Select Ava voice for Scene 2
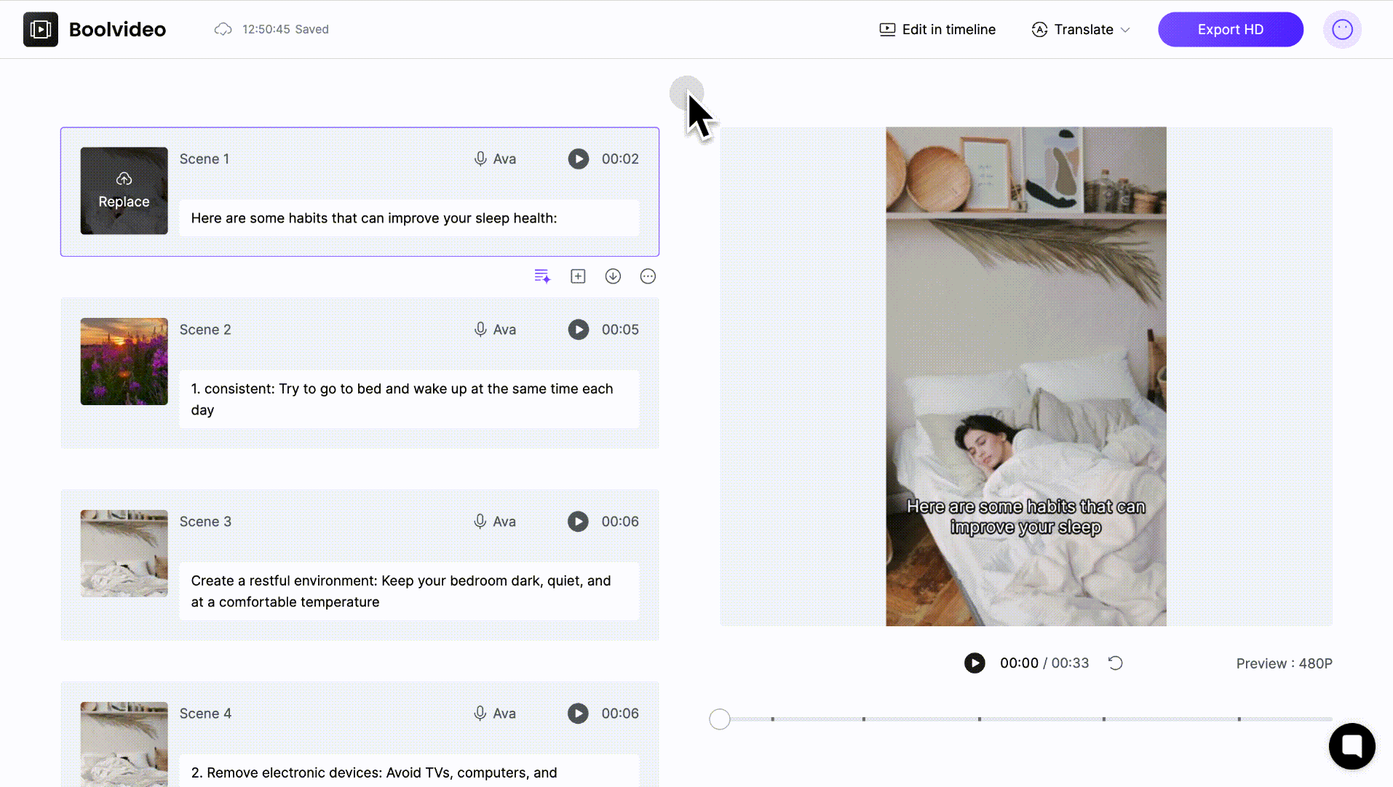Viewport: 1393px width, 787px height. (495, 329)
